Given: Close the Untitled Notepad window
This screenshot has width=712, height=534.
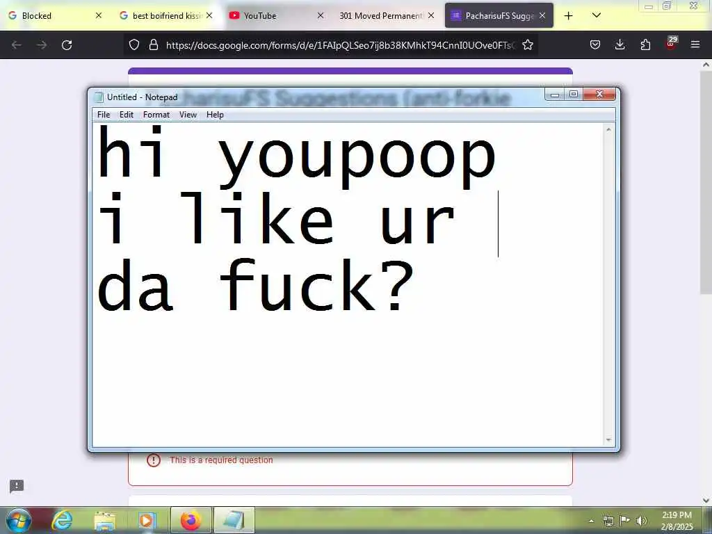Looking at the screenshot, I should (599, 94).
